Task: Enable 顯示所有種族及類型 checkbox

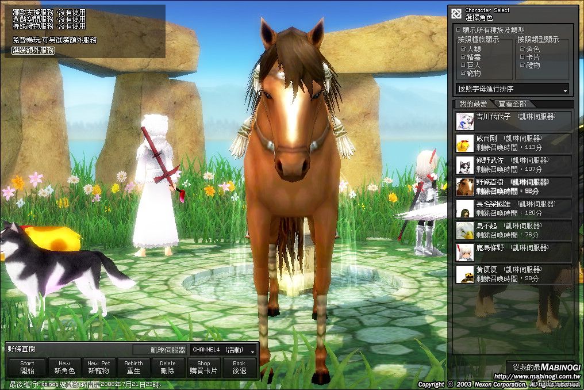Action: 459,30
